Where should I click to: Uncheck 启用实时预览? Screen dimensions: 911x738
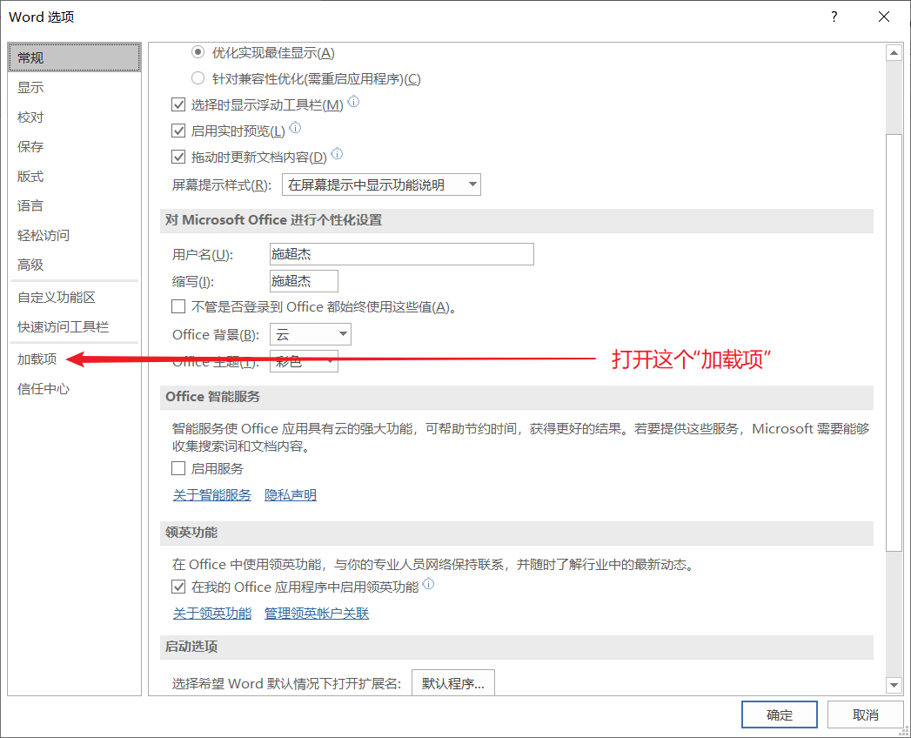pos(178,129)
